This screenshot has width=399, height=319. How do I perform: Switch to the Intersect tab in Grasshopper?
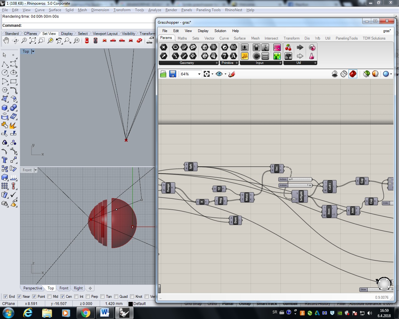271,38
